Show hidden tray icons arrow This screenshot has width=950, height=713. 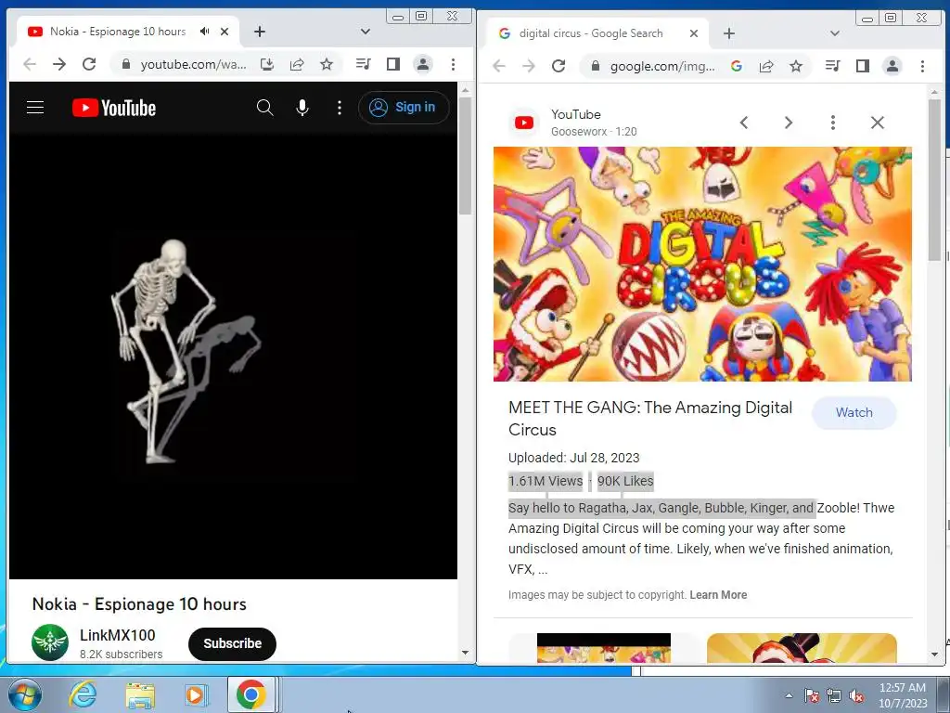pyautogui.click(x=789, y=694)
